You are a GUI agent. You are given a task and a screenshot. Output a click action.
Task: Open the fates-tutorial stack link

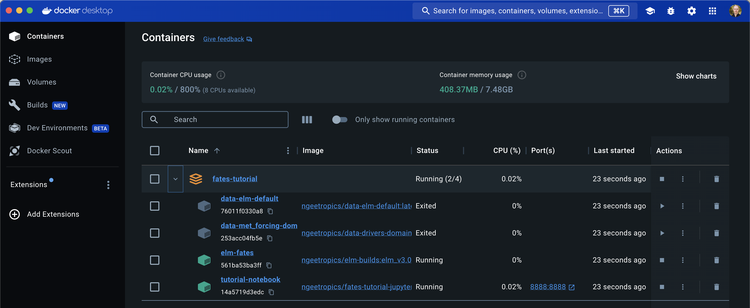[235, 179]
